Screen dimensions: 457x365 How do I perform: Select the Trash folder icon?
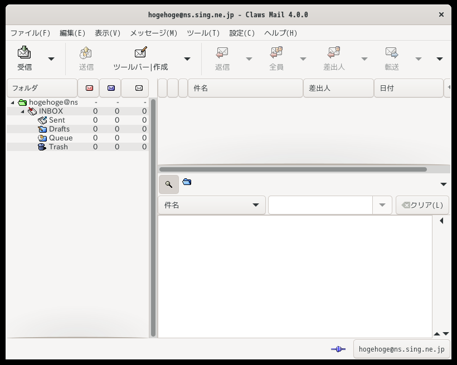coord(42,147)
